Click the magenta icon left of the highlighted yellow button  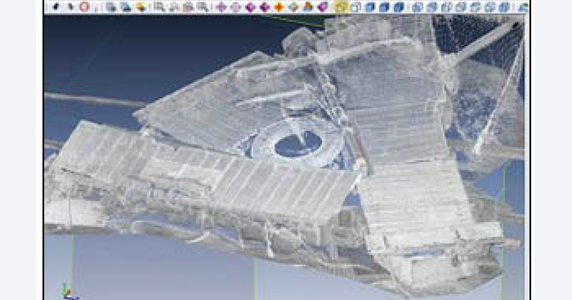(323, 7)
